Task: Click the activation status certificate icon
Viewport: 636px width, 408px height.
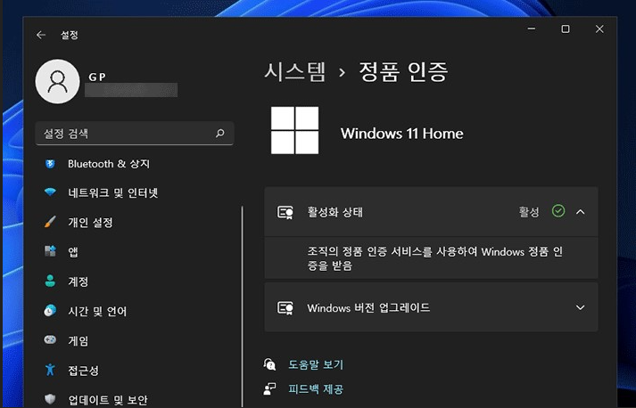Action: [285, 212]
